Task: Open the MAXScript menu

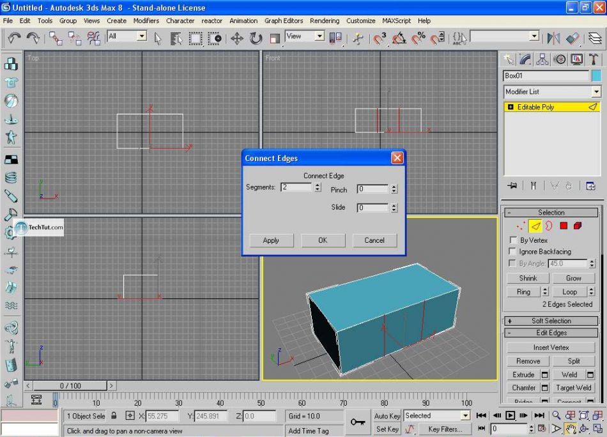Action: coord(396,21)
